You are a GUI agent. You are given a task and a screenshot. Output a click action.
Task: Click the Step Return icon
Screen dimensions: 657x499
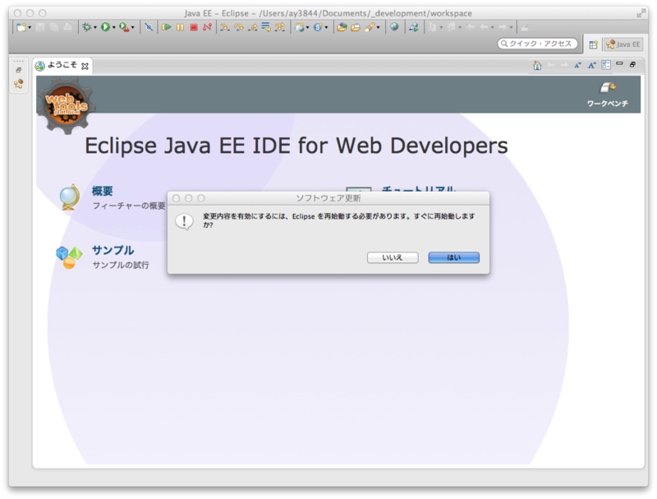(253, 27)
